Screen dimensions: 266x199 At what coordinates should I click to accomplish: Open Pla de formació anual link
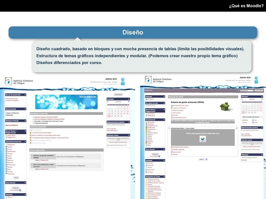tap(11, 99)
